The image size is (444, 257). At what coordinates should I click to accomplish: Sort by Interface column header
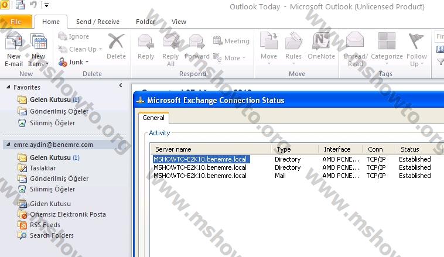(x=340, y=149)
